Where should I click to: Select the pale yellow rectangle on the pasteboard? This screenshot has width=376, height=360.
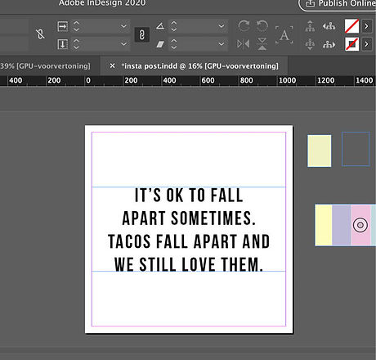tap(320, 151)
